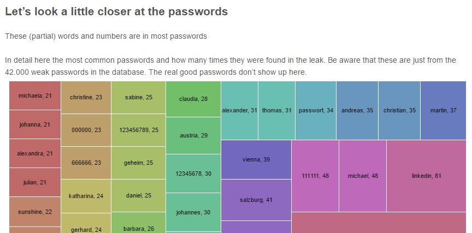Click the sabine, 25 block

138,98
